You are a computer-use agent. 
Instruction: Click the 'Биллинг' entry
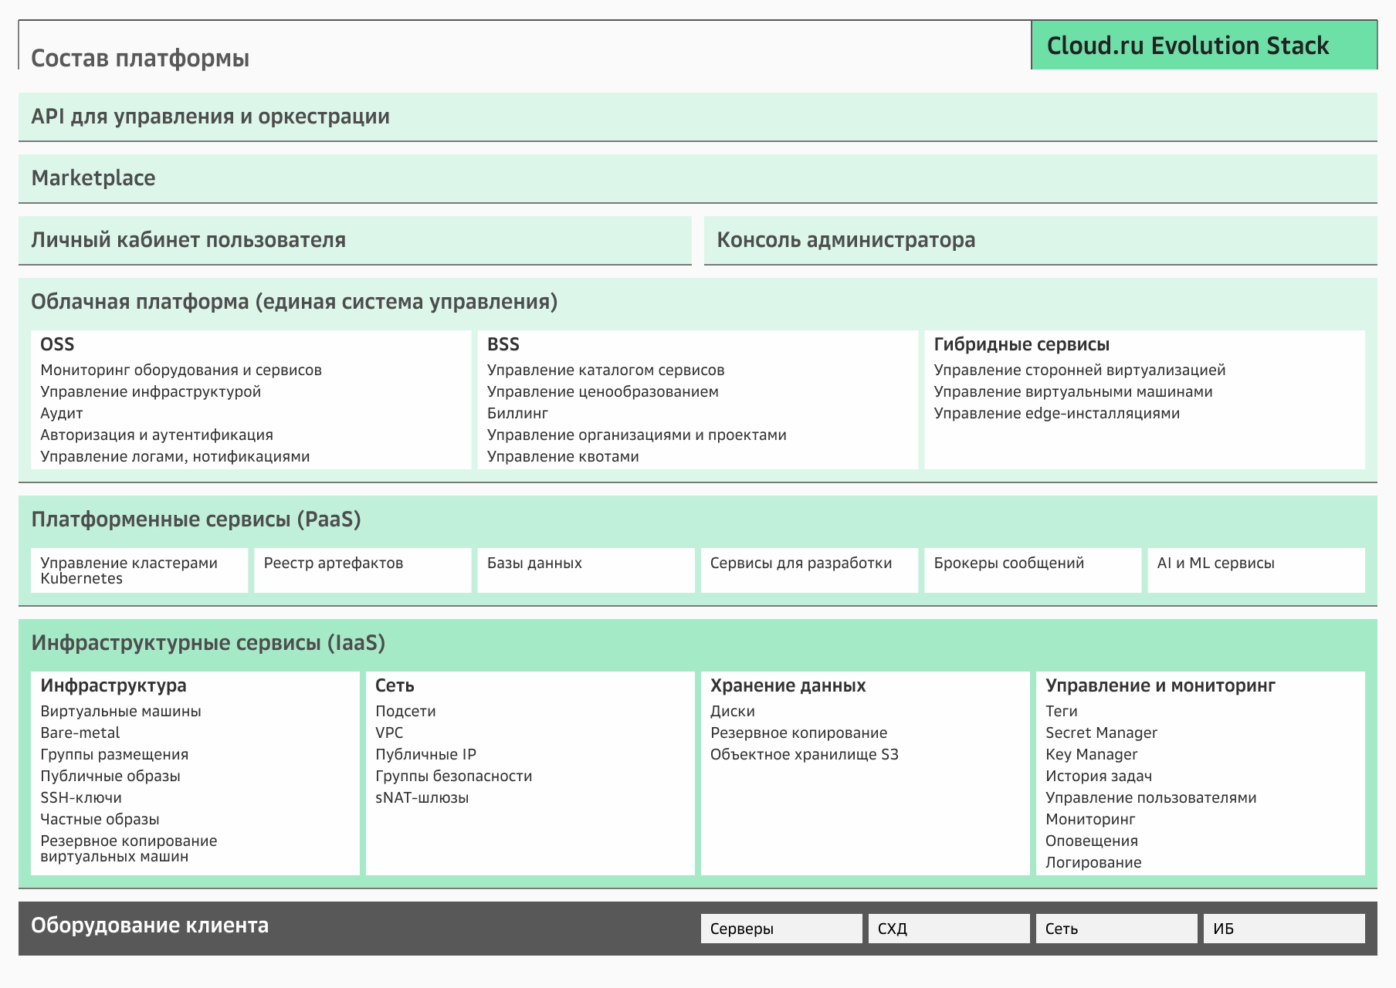[517, 414]
